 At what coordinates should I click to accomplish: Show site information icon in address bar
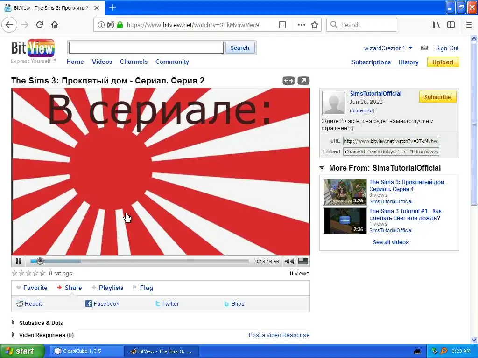coord(101,25)
